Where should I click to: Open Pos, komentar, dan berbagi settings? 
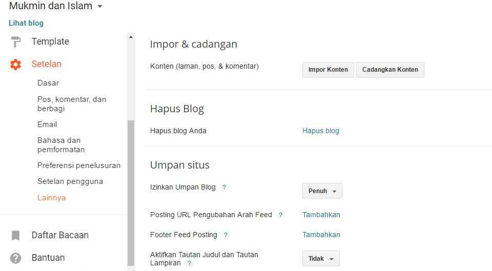(x=72, y=104)
